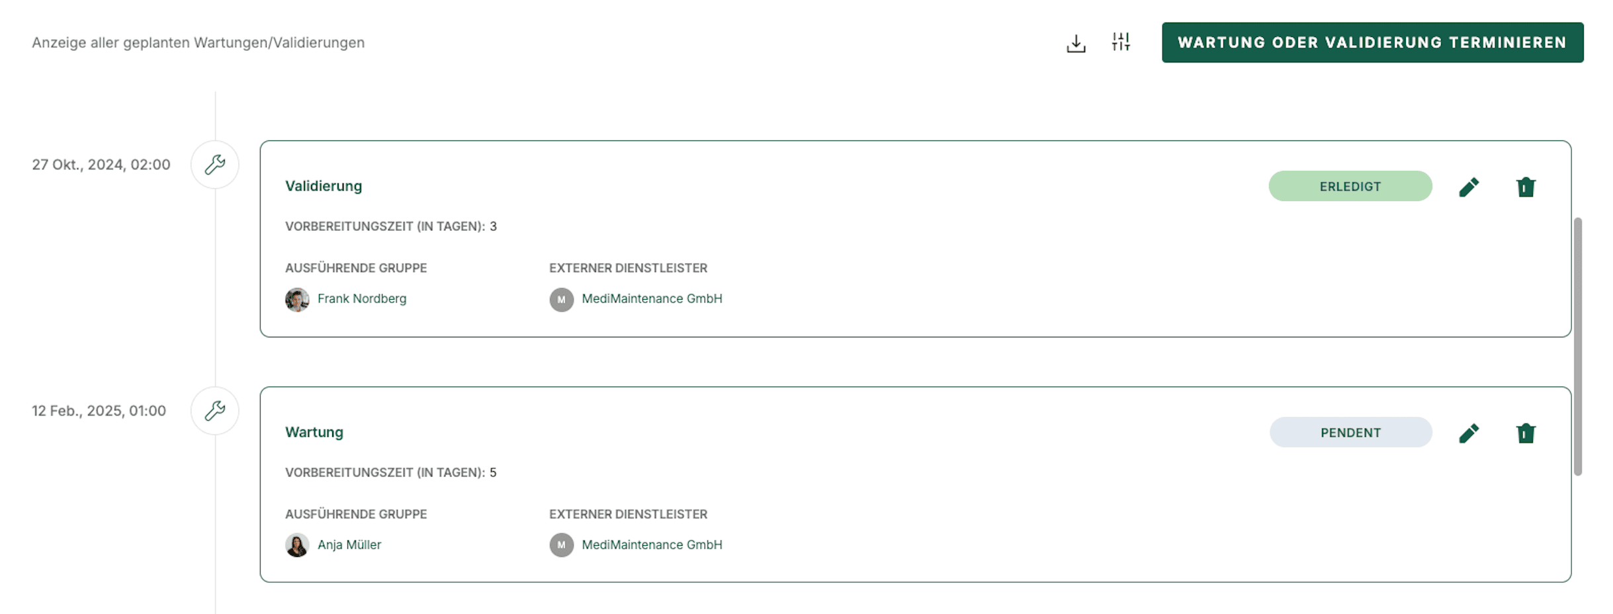Screen dimensions: 1613x614
Task: Click the wrench marker for 12 Feb. 2025
Action: tap(215, 411)
